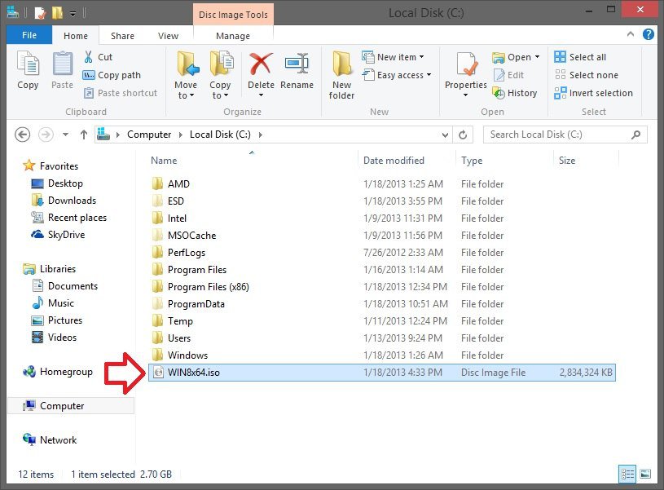Switch to details view in status bar

627,474
